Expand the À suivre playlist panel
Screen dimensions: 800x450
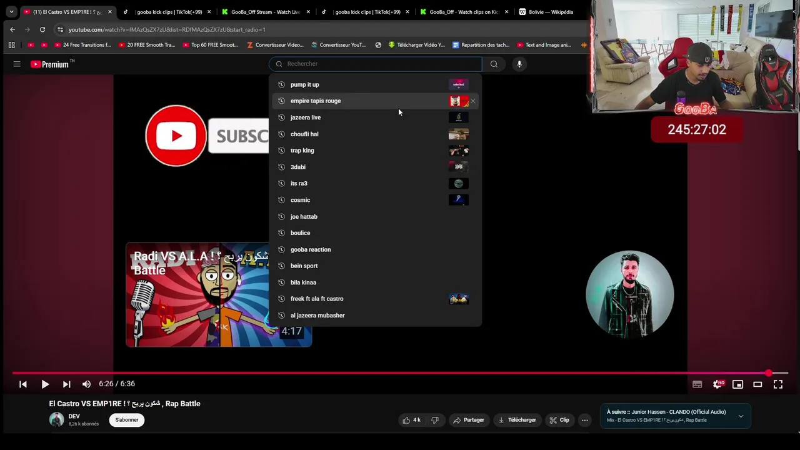pos(741,416)
